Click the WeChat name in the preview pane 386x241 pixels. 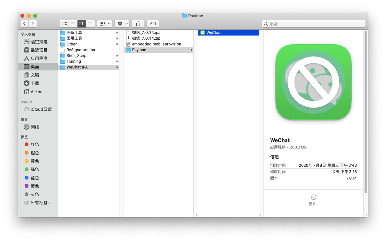point(280,140)
